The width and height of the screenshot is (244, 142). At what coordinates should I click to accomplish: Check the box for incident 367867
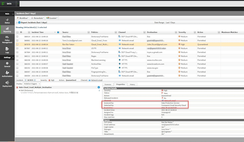[18, 48]
